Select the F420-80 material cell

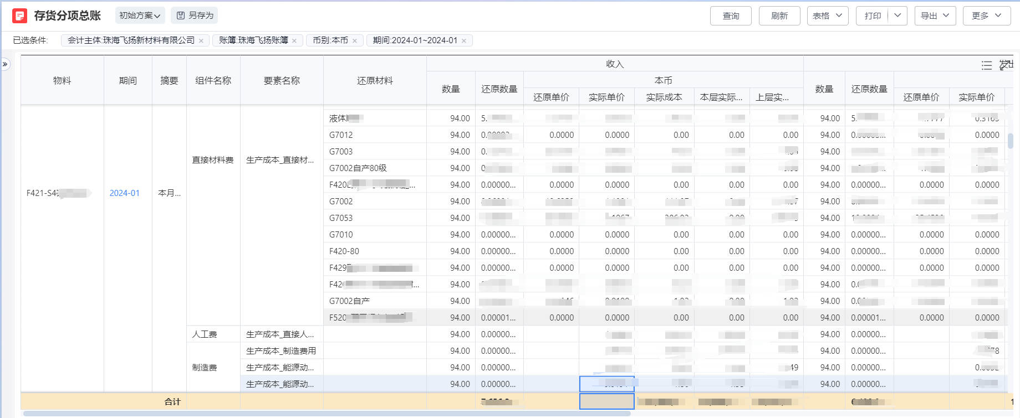pos(375,251)
